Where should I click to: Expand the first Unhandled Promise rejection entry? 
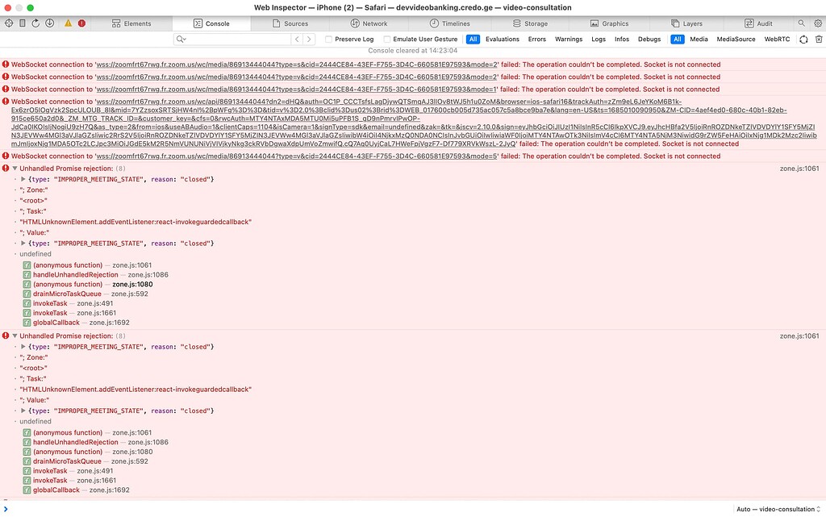point(14,169)
